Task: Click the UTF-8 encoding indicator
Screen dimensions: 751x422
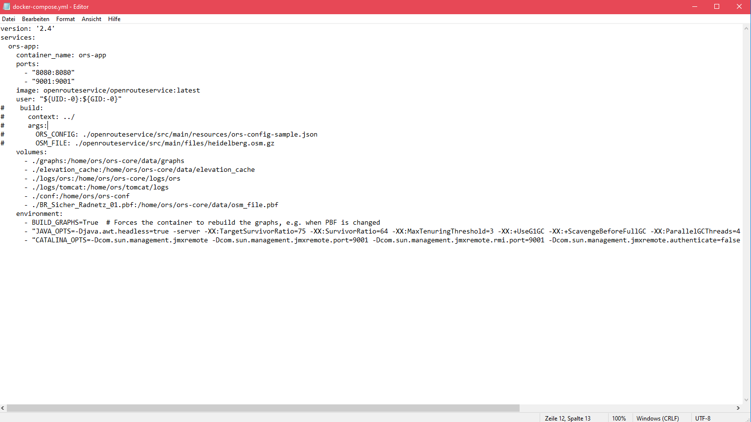Action: [702, 418]
